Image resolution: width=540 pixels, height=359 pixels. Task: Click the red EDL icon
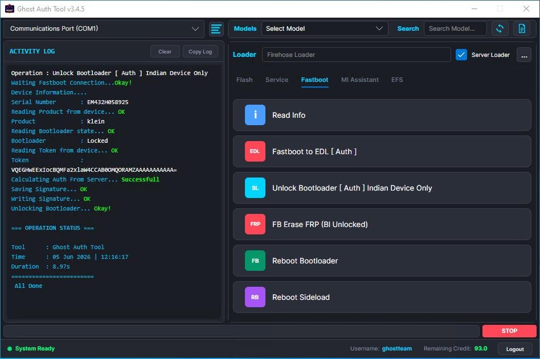(255, 151)
